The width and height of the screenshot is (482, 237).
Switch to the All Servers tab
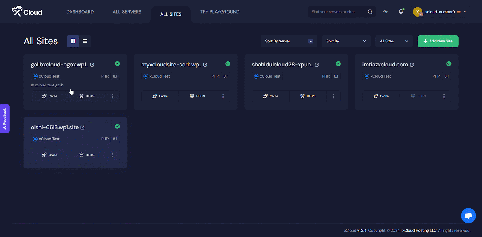click(127, 12)
